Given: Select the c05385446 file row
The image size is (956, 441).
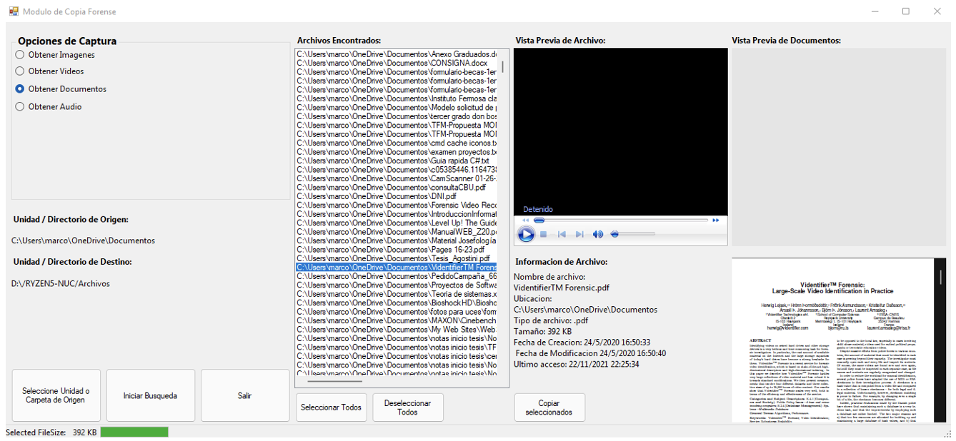Looking at the screenshot, I should [x=397, y=170].
